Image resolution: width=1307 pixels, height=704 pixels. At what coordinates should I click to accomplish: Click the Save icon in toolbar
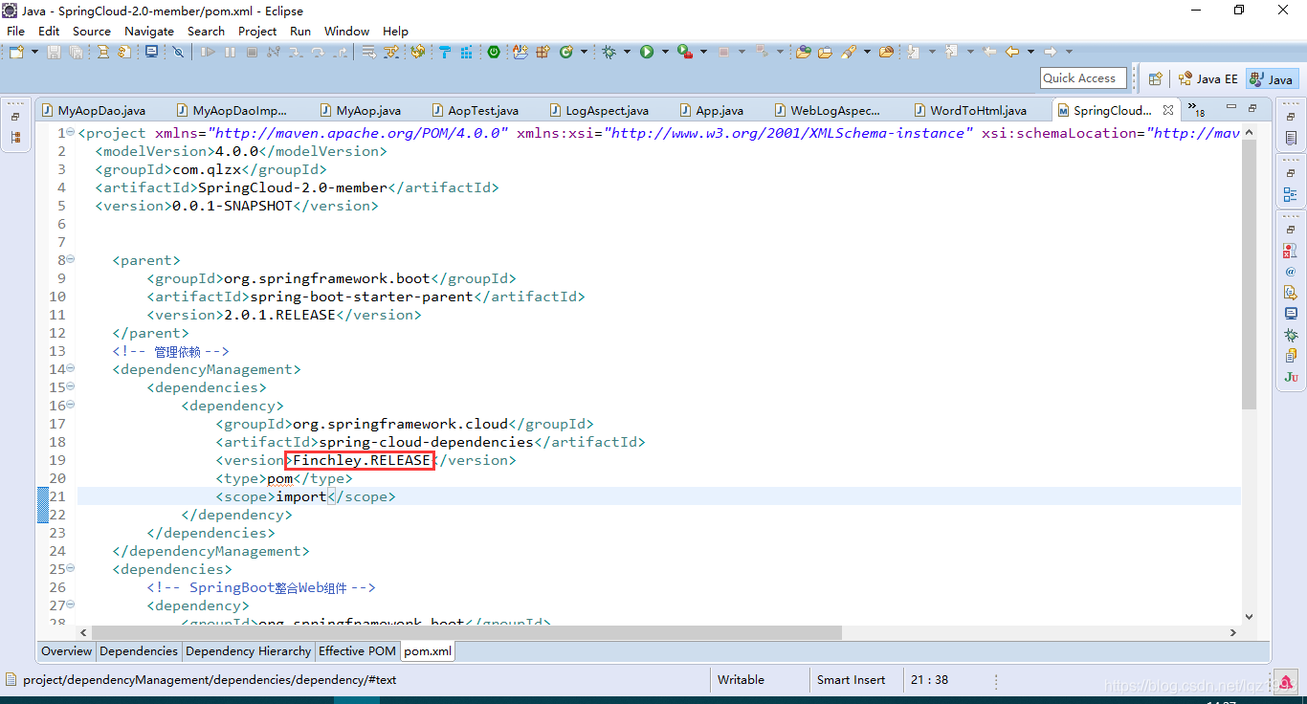(54, 52)
